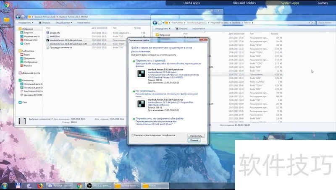336x190 pixels.
Task: Select the AMPED.txt file
Action: click(x=55, y=36)
